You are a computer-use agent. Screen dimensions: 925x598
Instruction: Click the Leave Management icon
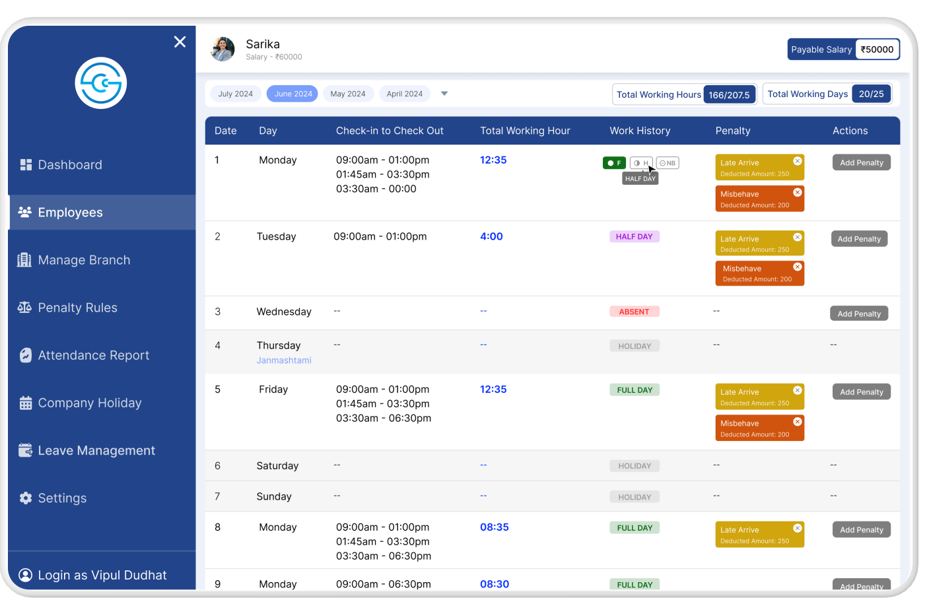26,451
